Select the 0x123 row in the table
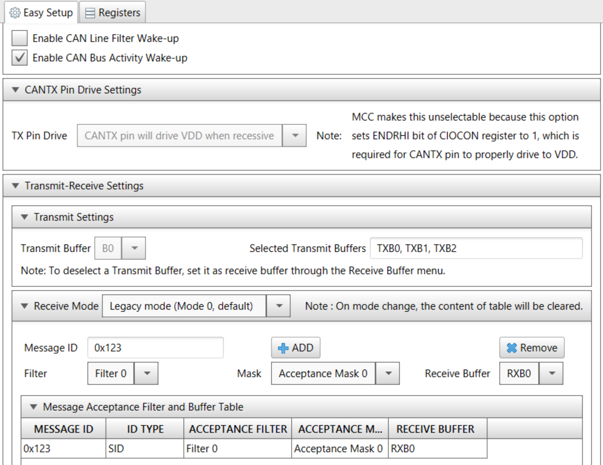Image resolution: width=603 pixels, height=465 pixels. point(64,449)
